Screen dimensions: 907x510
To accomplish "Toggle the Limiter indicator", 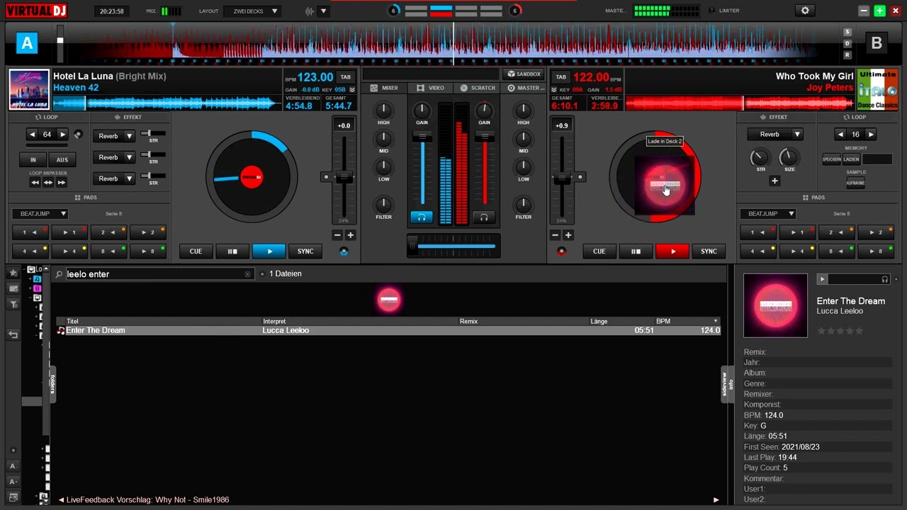I will click(x=712, y=11).
